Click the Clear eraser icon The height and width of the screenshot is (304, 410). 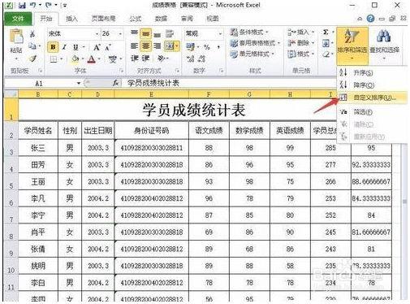(326, 54)
